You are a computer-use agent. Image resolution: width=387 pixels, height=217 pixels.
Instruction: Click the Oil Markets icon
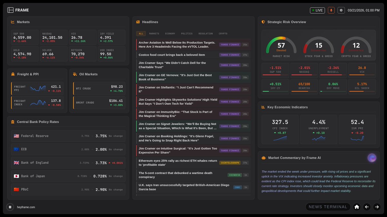75,74
